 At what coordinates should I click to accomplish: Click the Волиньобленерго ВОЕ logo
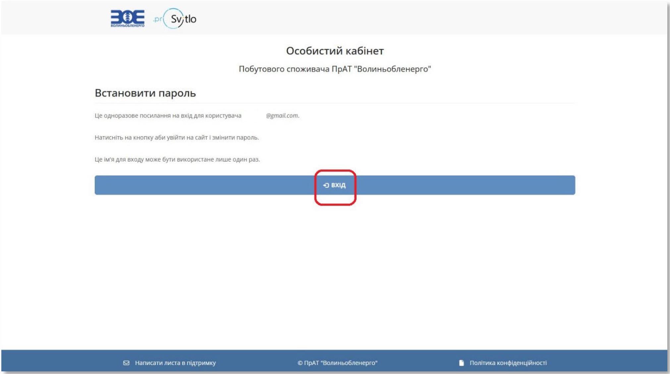point(128,19)
